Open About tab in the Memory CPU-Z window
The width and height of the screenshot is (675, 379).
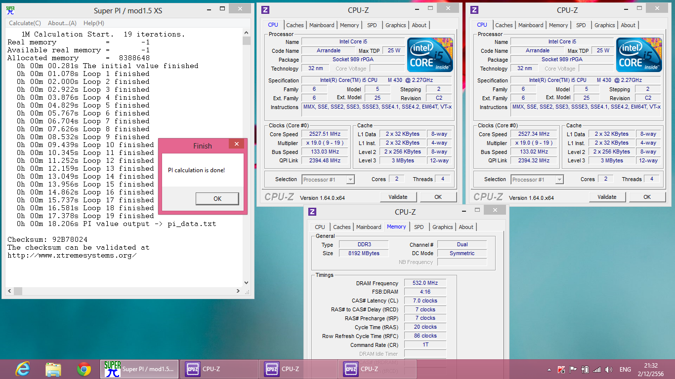[x=466, y=227]
